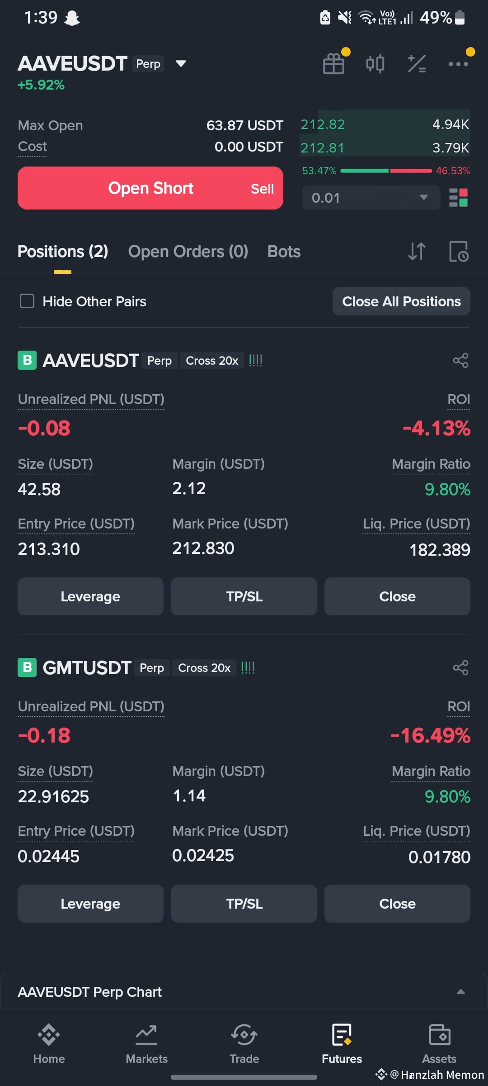Switch the order book layout icon
This screenshot has height=1086, width=488.
tap(458, 198)
